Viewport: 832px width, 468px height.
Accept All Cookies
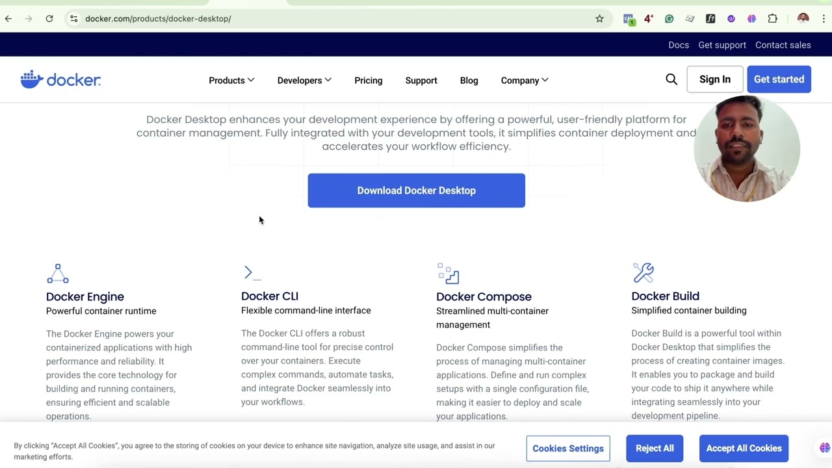[x=744, y=448]
